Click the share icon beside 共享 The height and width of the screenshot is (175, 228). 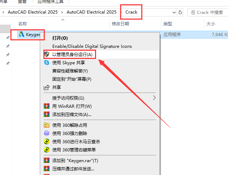pyautogui.click(x=46, y=87)
